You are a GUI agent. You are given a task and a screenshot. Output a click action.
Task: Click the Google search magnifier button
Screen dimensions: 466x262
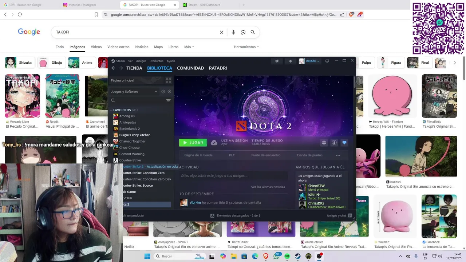pyautogui.click(x=253, y=32)
